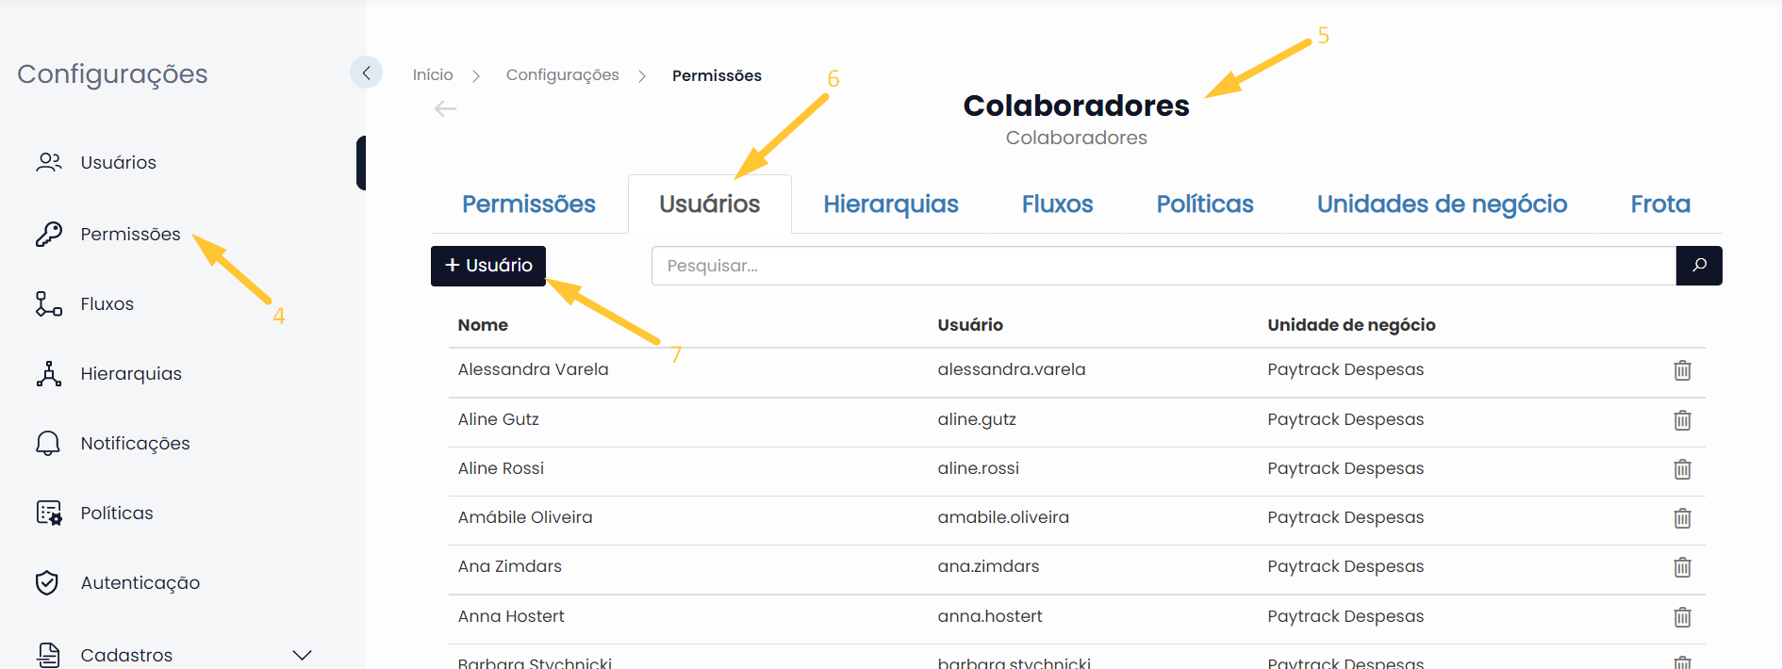Delete Alessandra Varela with trash icon

(x=1682, y=370)
